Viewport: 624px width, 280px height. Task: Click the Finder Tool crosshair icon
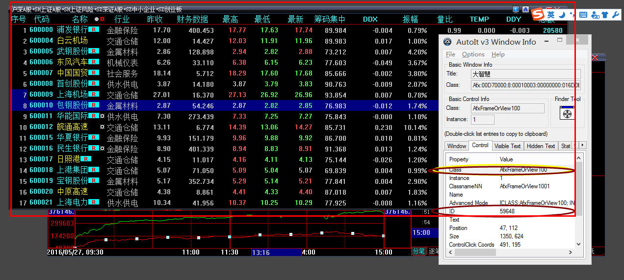pos(568,114)
